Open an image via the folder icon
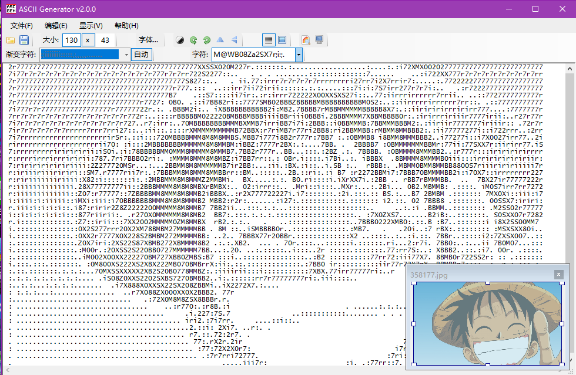 coord(11,40)
